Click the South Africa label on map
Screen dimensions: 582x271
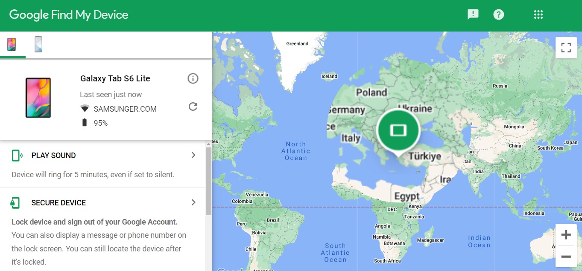[387, 261]
